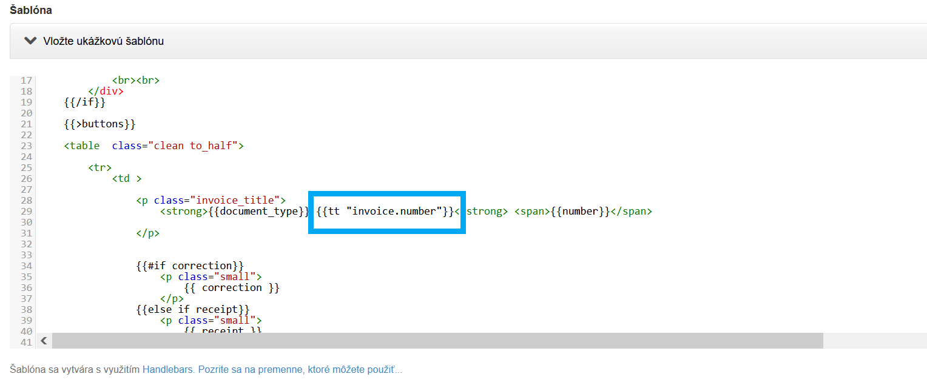Image resolution: width=927 pixels, height=388 pixels.
Task: Click the "clean to_half" class value
Action: (x=193, y=146)
